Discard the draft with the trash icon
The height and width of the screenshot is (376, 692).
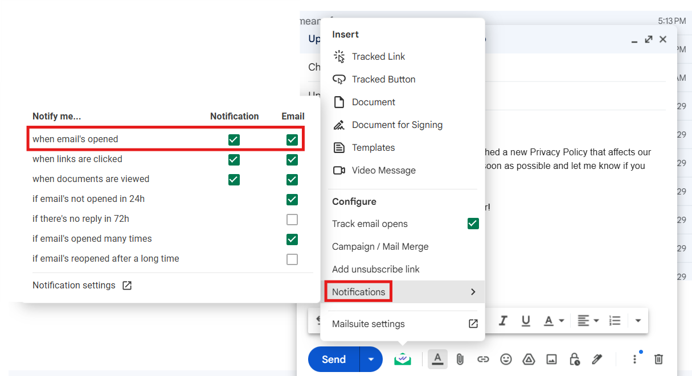click(x=658, y=359)
